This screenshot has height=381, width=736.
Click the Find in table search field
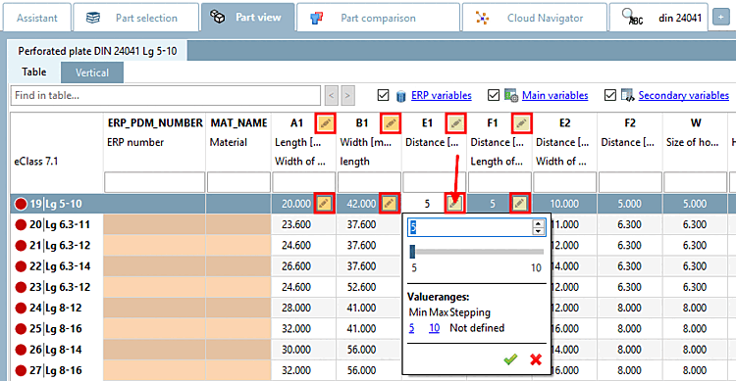tap(166, 96)
